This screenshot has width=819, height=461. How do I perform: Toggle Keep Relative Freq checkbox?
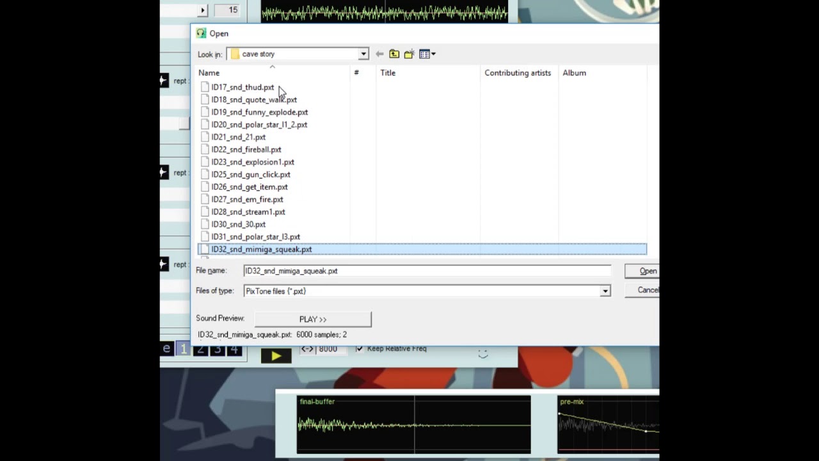(x=360, y=349)
